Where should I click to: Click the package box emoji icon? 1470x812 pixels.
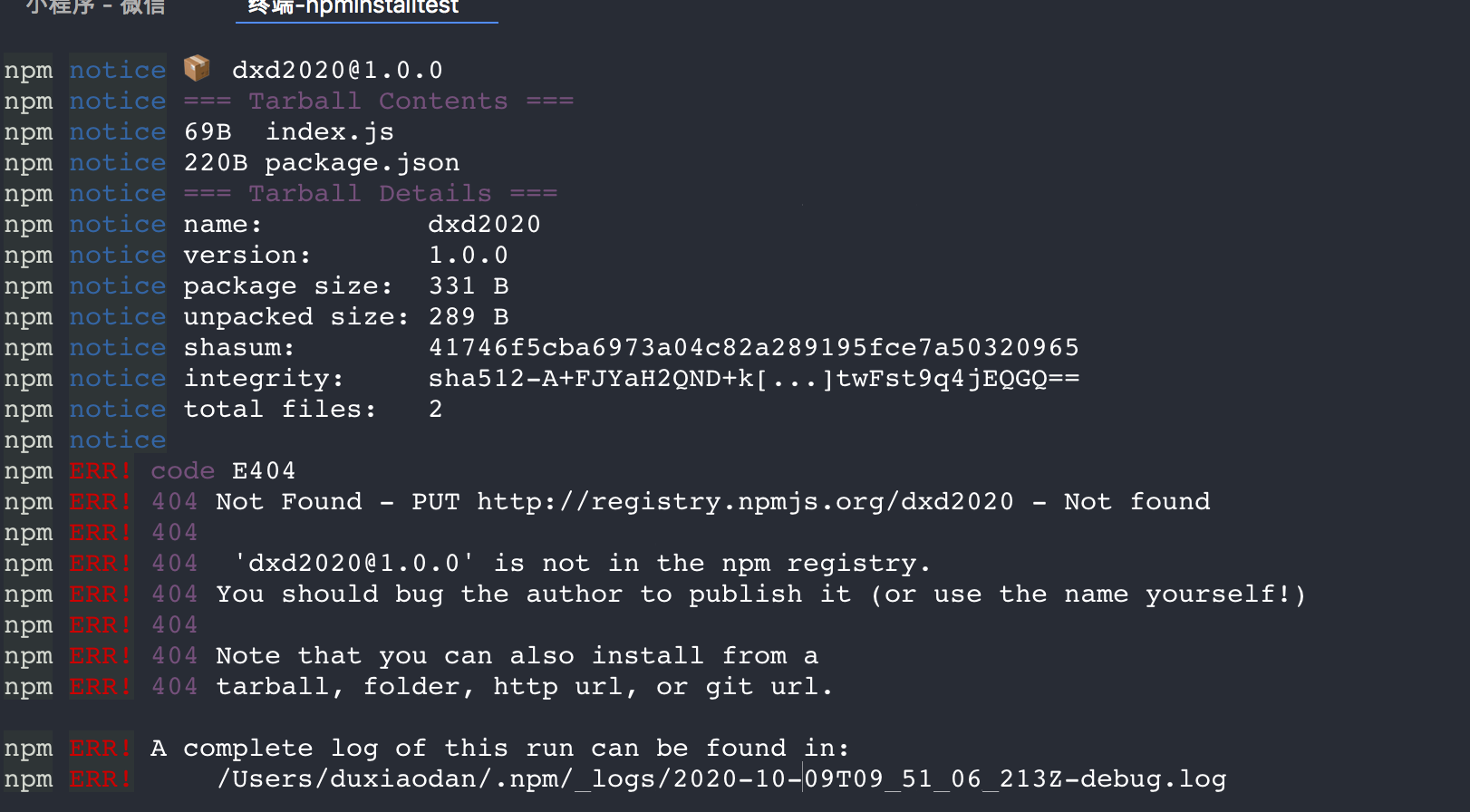(x=197, y=68)
